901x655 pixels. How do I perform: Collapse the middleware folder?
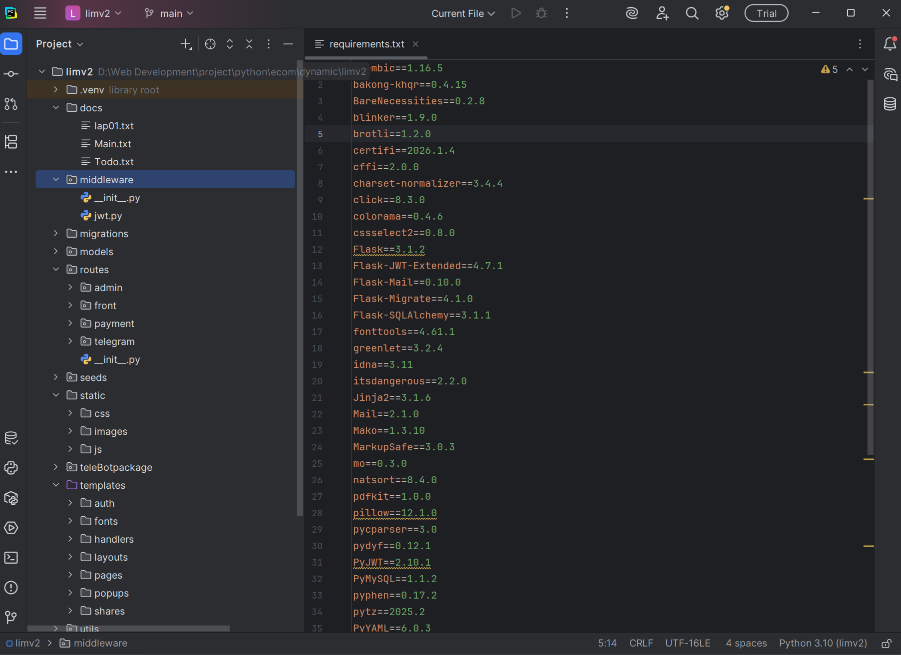(56, 180)
